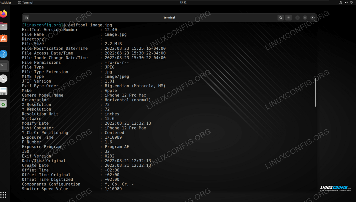Click the 'Camera Model Name' label

[x=43, y=95]
